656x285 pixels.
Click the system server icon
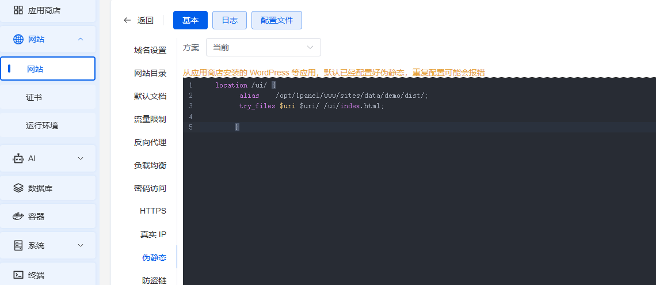18,245
